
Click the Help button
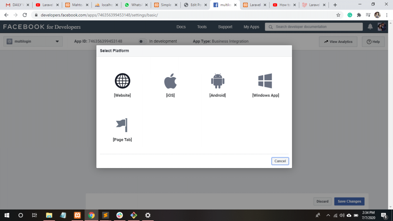click(x=373, y=41)
